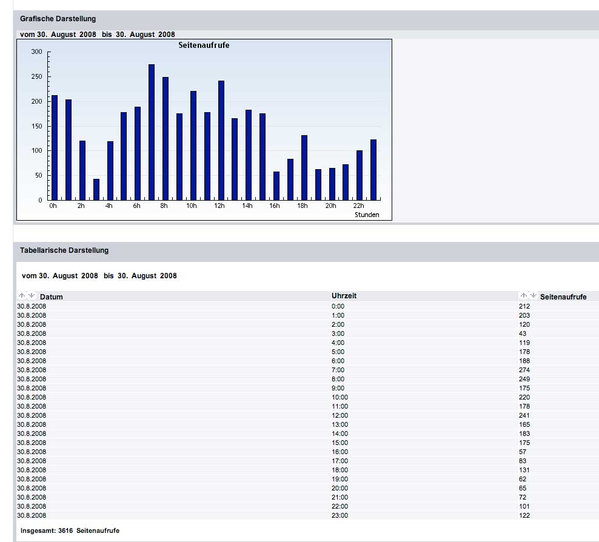This screenshot has height=542, width=599.
Task: Click the value 241 in Seitenaufrufe column
Action: (x=524, y=415)
